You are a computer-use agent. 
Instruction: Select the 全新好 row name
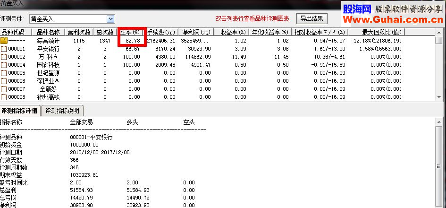pos(48,89)
